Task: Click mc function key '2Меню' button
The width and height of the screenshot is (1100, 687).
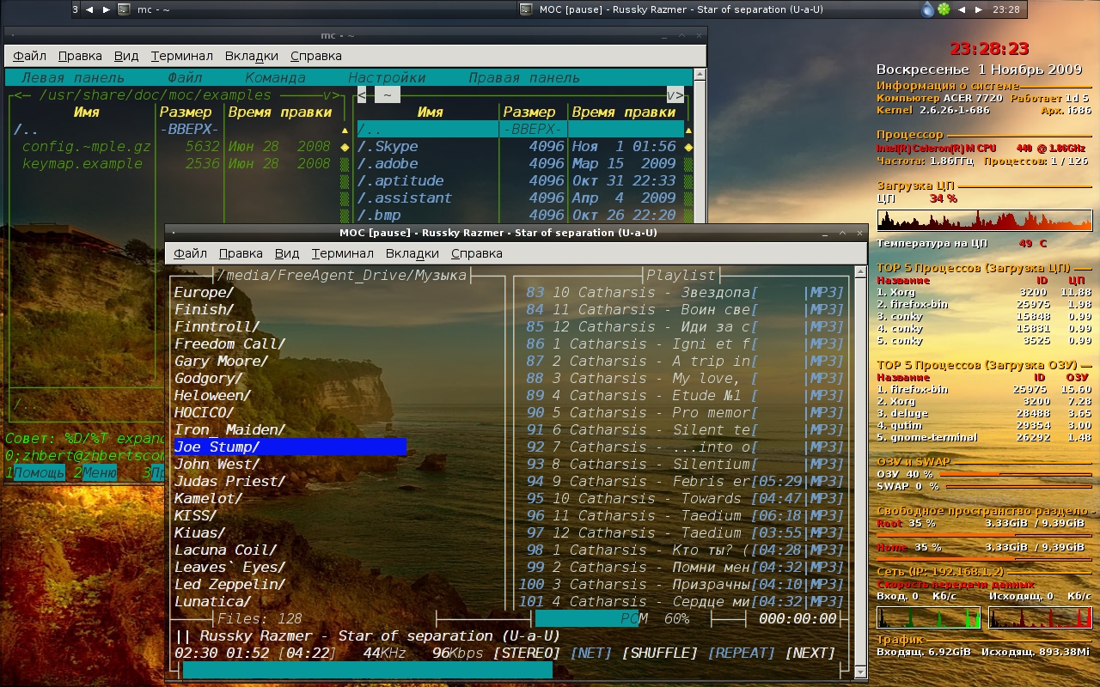Action: point(95,472)
